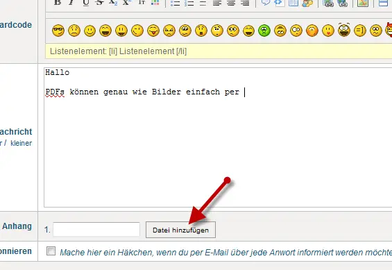Viewport: 392px width, 270px height.
Task: Click the 'kleiner' link to shrink editor
Action: coord(22,143)
